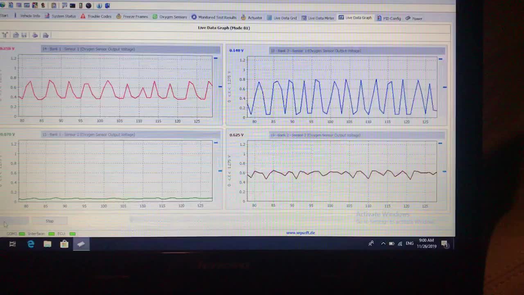Click the blue exit door toolbar icon
Image resolution: width=524 pixels, height=295 pixels.
pos(107,6)
